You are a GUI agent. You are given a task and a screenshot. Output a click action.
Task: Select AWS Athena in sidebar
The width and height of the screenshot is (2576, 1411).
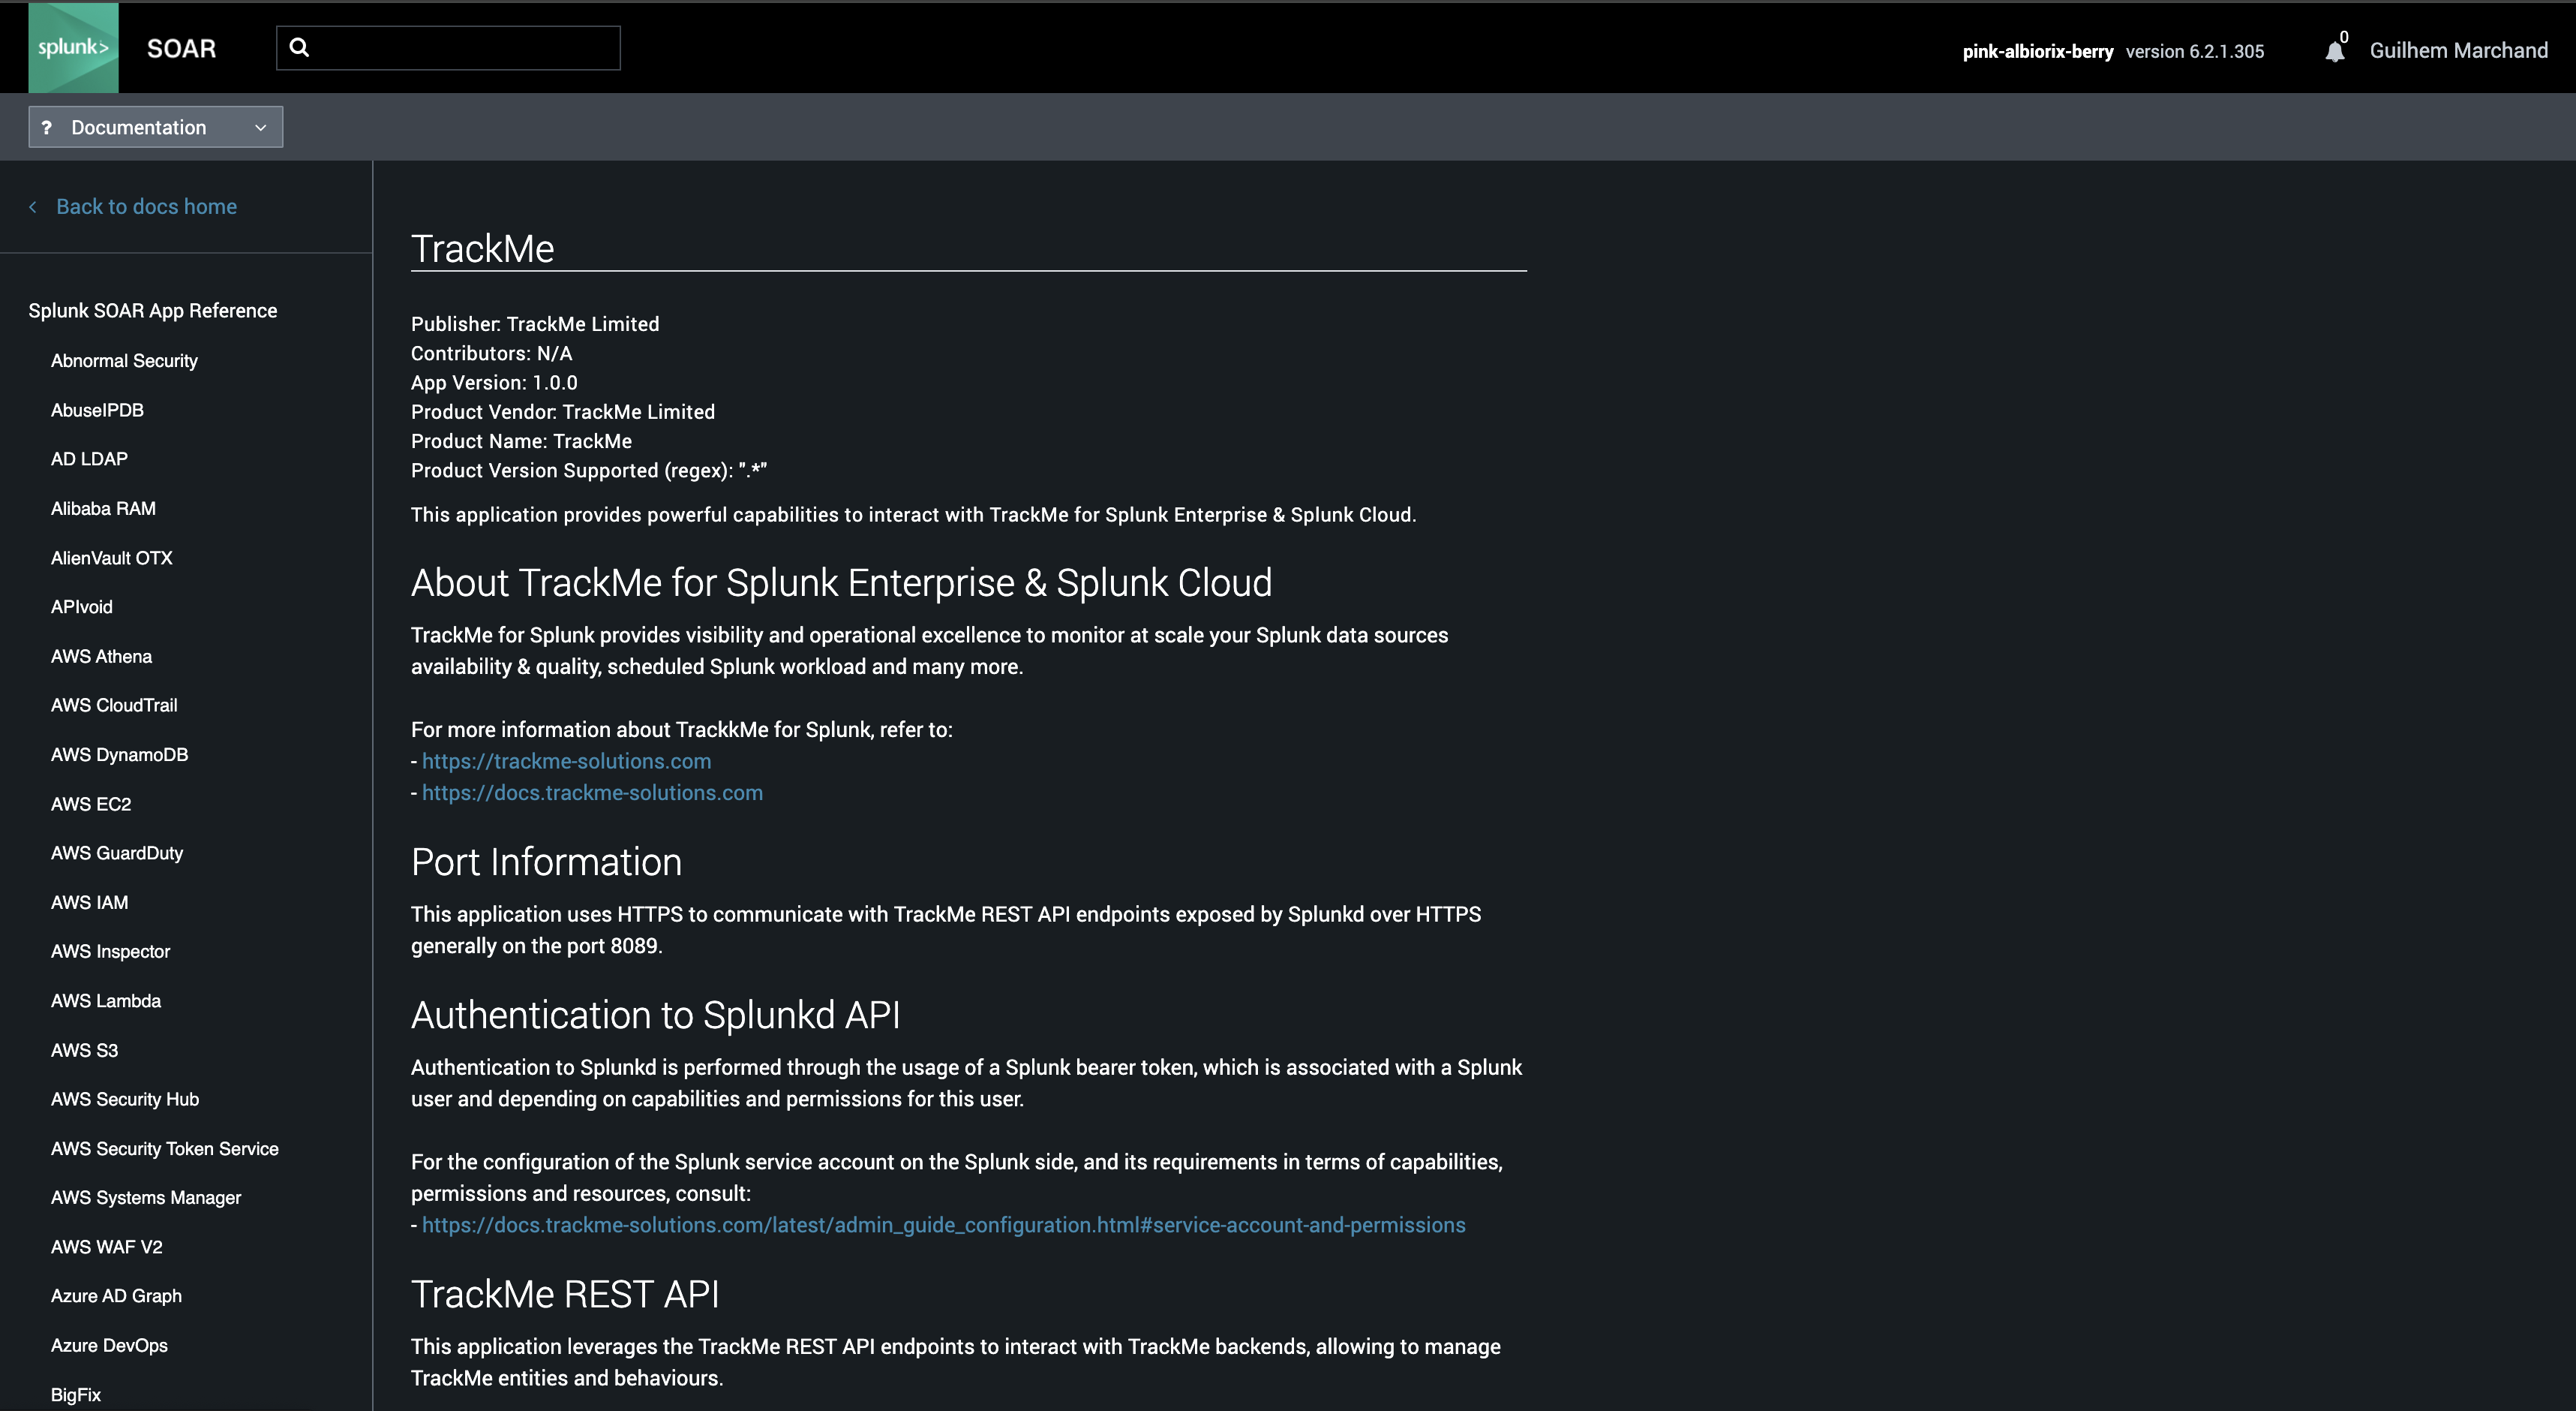tap(101, 657)
